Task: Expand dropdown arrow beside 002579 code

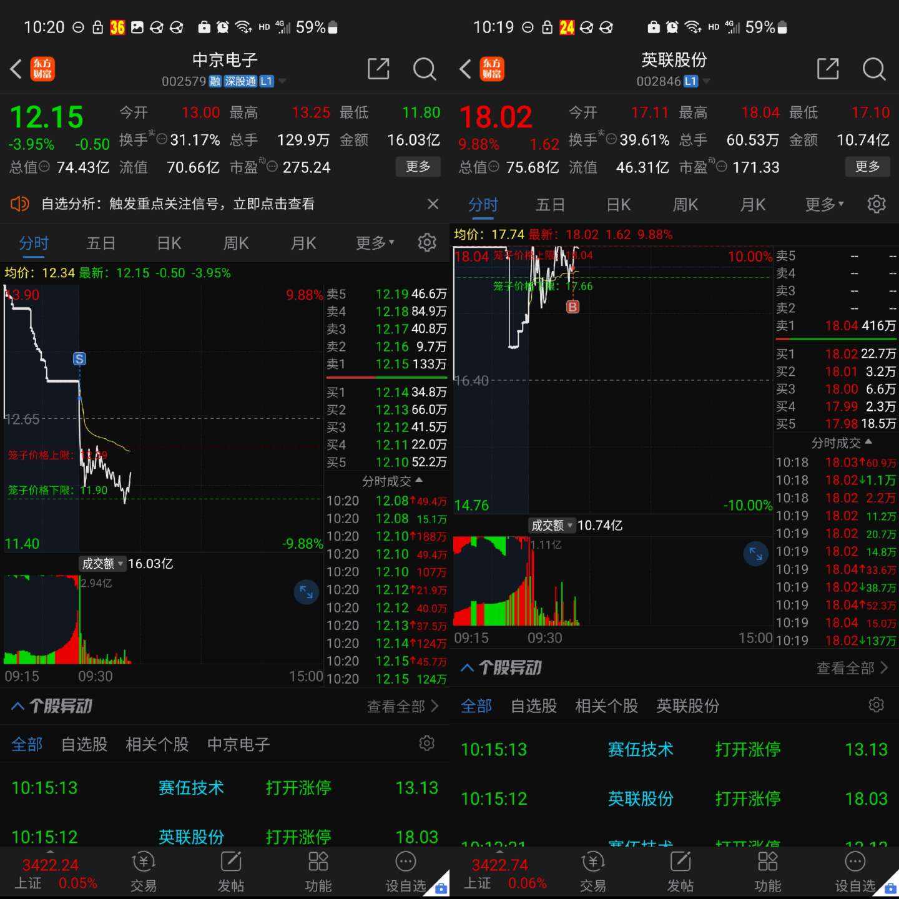Action: point(282,81)
